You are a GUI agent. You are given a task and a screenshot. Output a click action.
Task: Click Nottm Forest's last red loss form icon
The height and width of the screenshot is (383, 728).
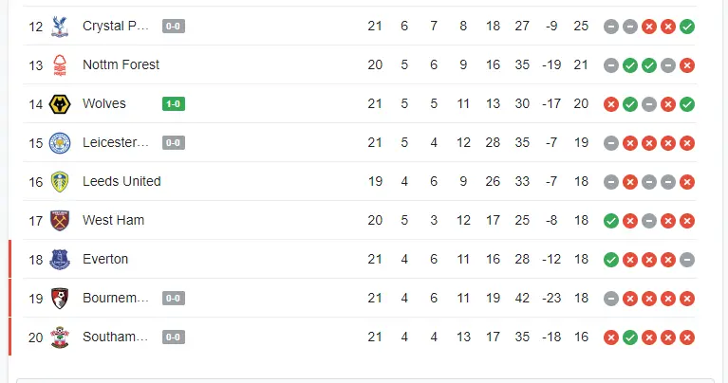coord(687,65)
